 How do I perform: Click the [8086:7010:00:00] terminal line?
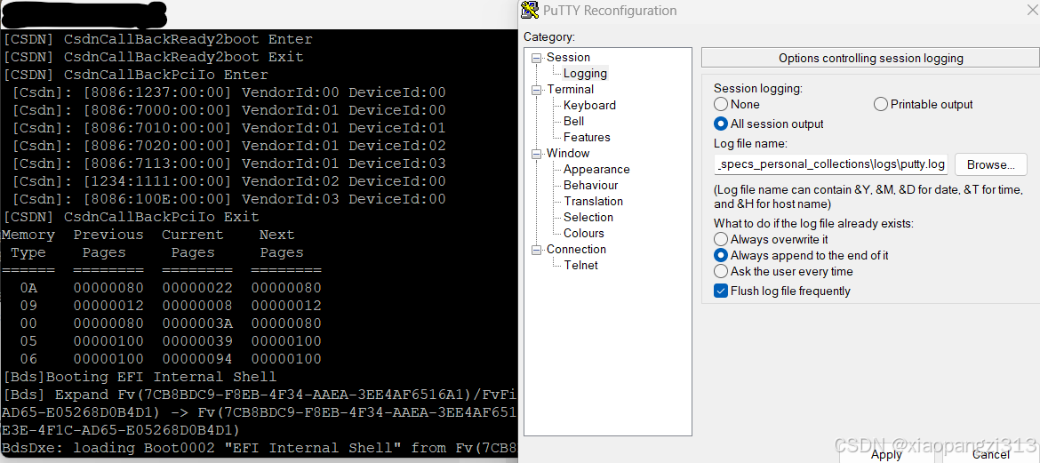tap(228, 128)
